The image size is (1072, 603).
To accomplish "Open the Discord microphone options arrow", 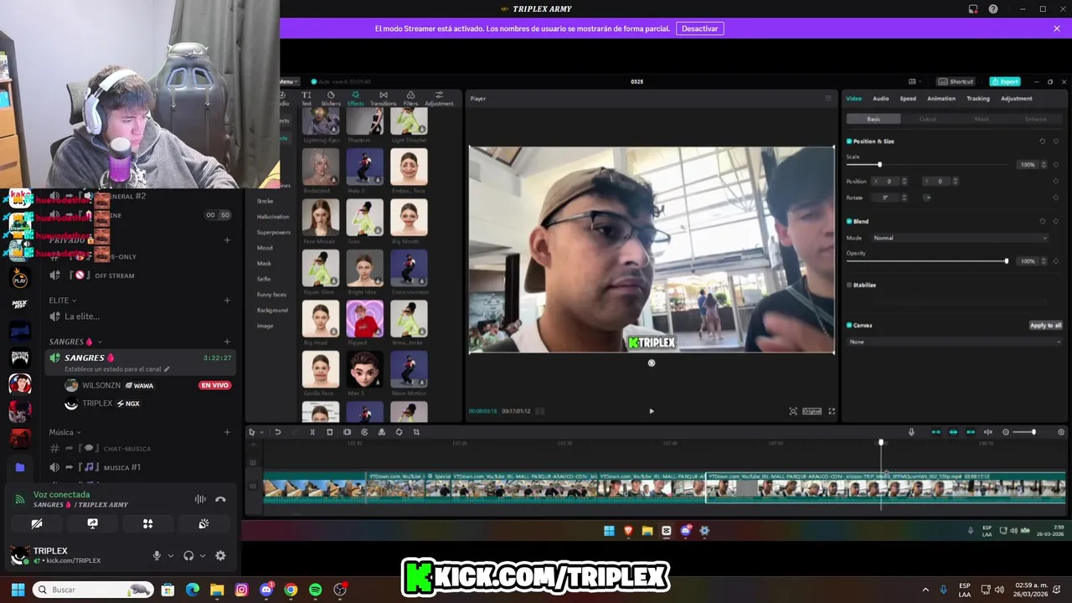I will coord(171,555).
